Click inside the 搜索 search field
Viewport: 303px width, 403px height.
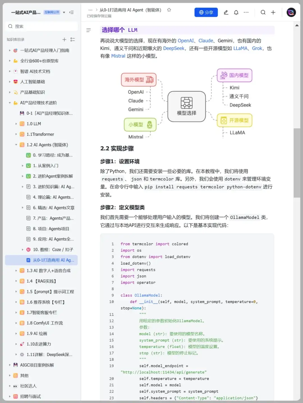point(41,26)
